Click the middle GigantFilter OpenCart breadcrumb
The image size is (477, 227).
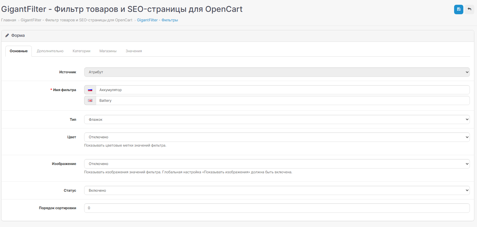pyautogui.click(x=76, y=20)
